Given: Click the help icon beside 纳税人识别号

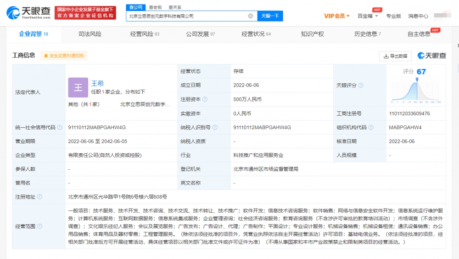Looking at the screenshot, I should pyautogui.click(x=215, y=127).
